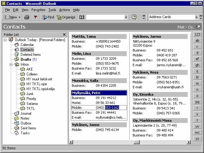Click the Satama subfolder icon

(x=22, y=104)
